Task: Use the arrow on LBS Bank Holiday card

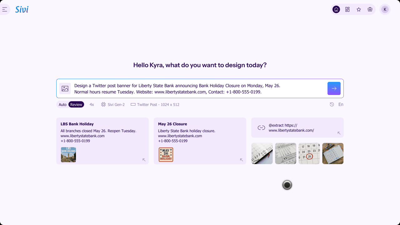Action: pyautogui.click(x=144, y=160)
